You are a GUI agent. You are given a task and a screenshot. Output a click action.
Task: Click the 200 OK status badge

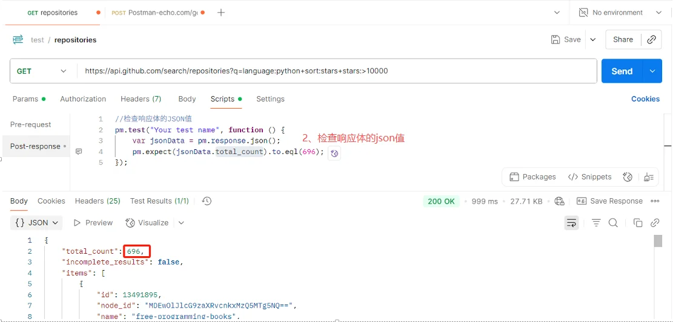(x=441, y=201)
